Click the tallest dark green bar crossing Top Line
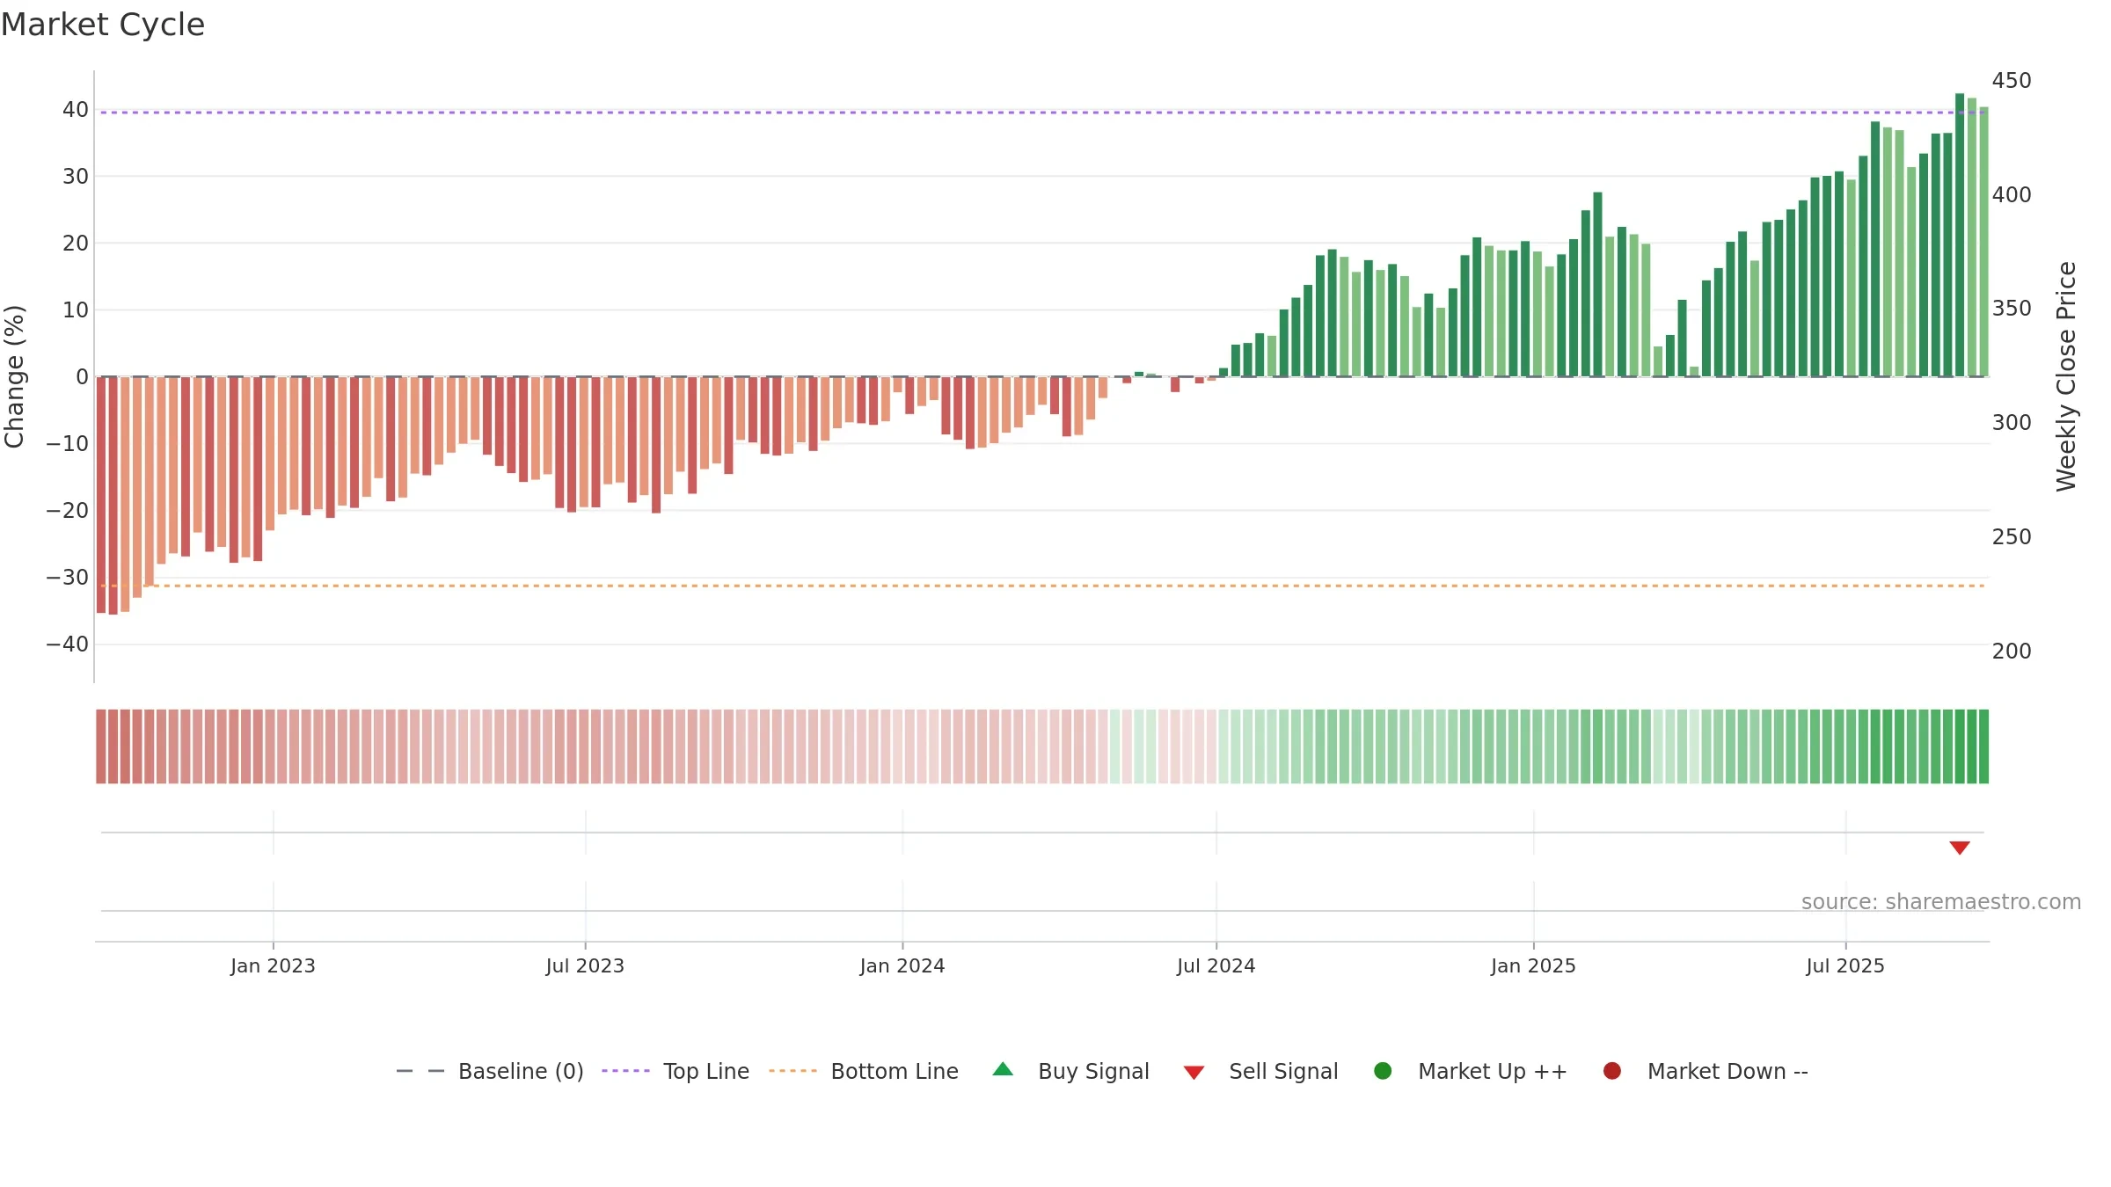Image resolution: width=2111 pixels, height=1187 pixels. point(1960,235)
